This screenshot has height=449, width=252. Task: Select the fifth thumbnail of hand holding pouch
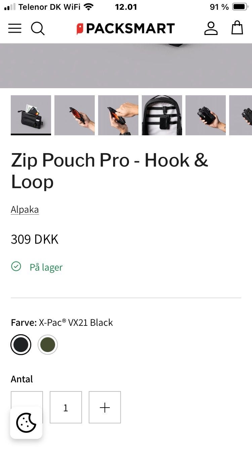coord(206,115)
